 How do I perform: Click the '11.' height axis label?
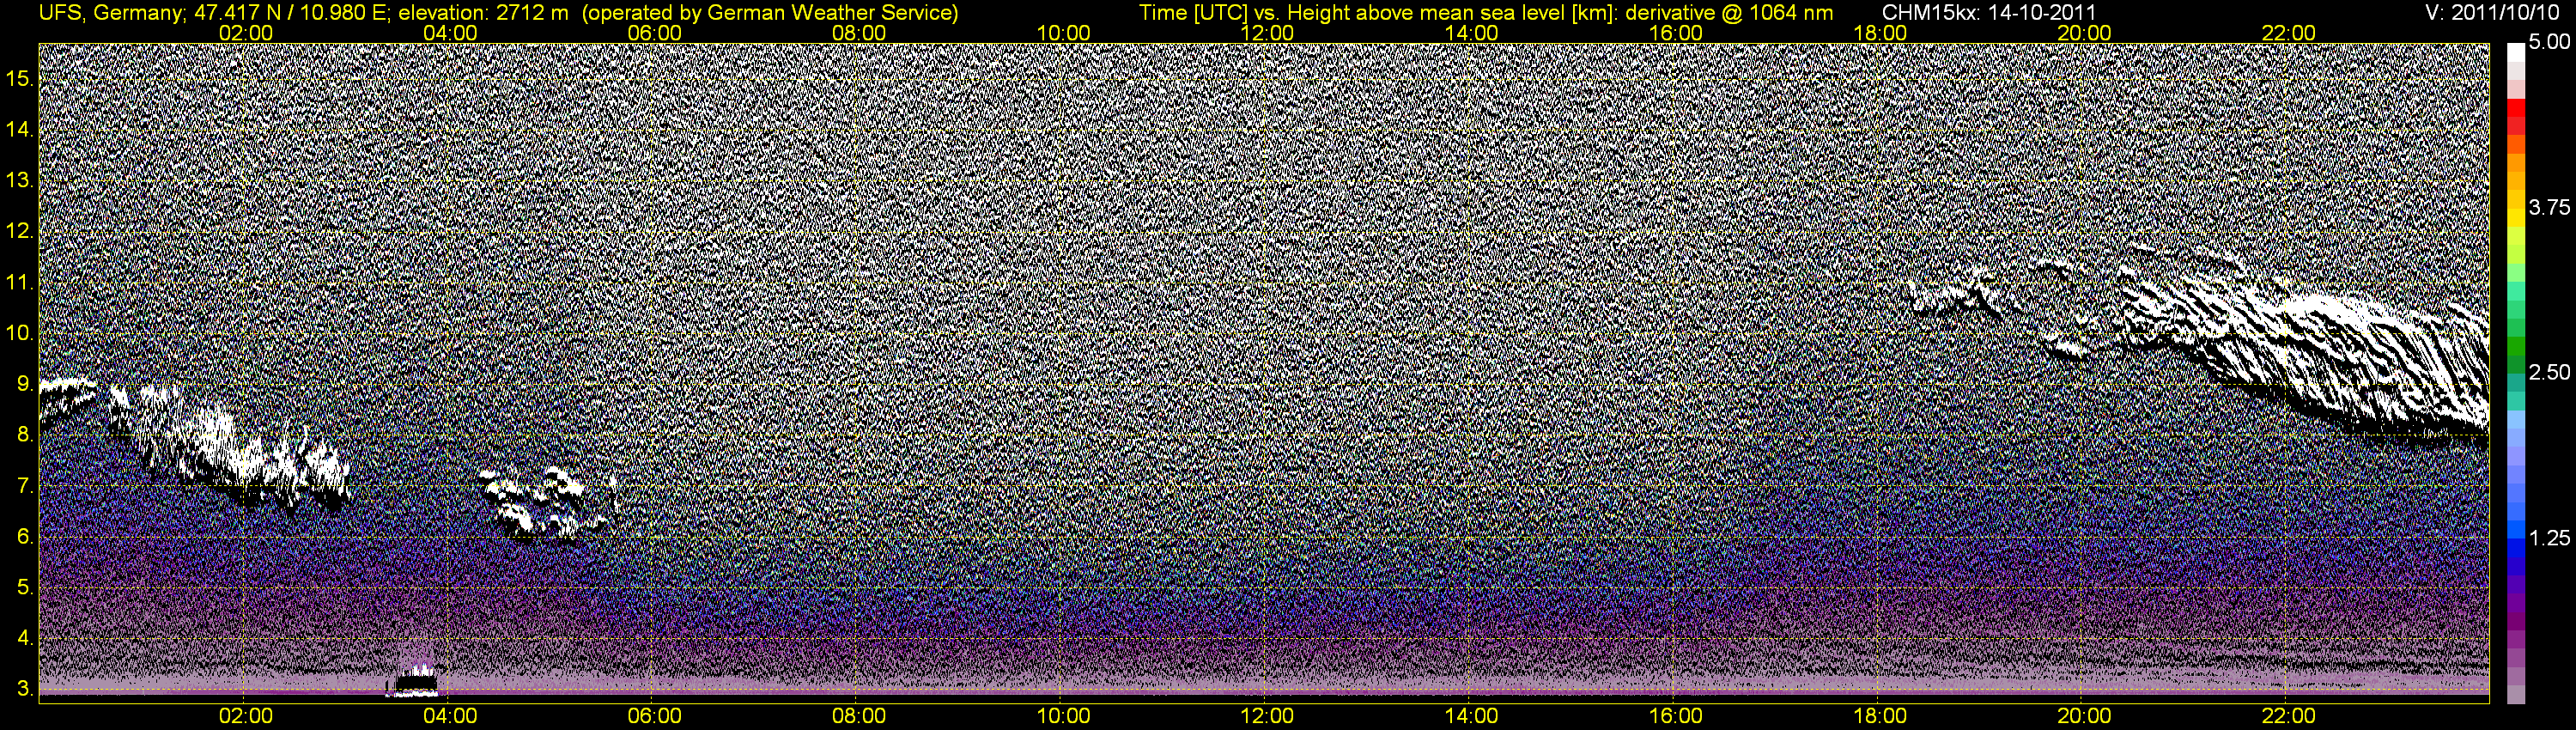pyautogui.click(x=20, y=282)
